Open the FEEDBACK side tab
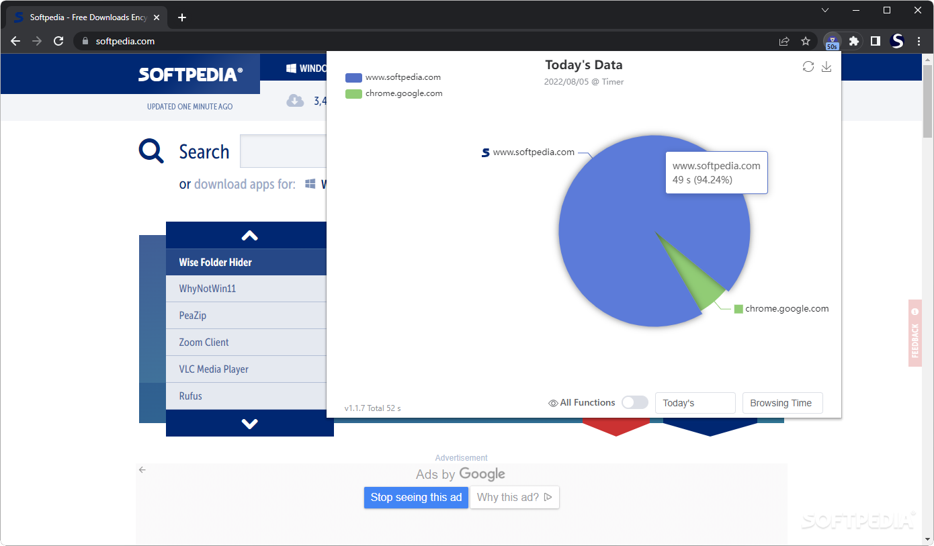Viewport: 934px width, 546px height. 915,333
